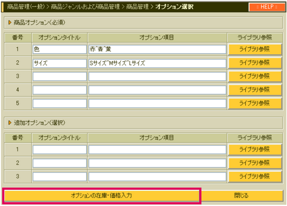The height and width of the screenshot is (206, 287).
Task: Open the HELP button in header
Action: [x=266, y=7]
